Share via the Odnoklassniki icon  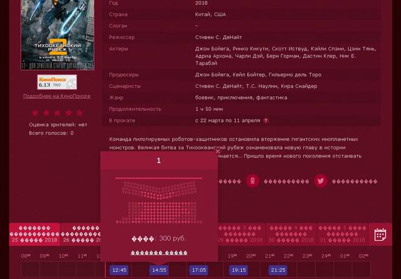(253, 181)
